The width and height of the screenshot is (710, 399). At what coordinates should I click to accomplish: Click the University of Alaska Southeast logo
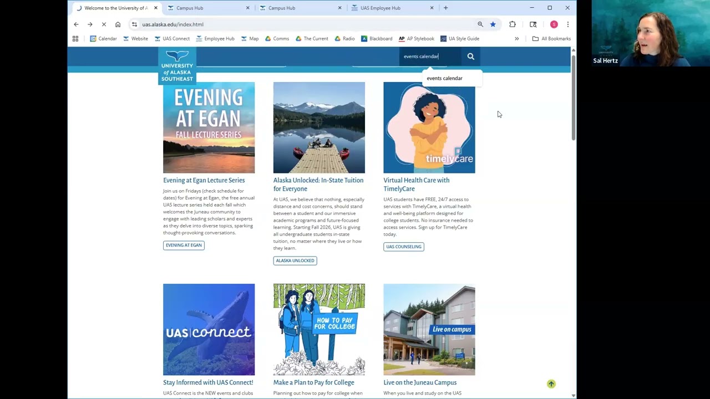[177, 65]
